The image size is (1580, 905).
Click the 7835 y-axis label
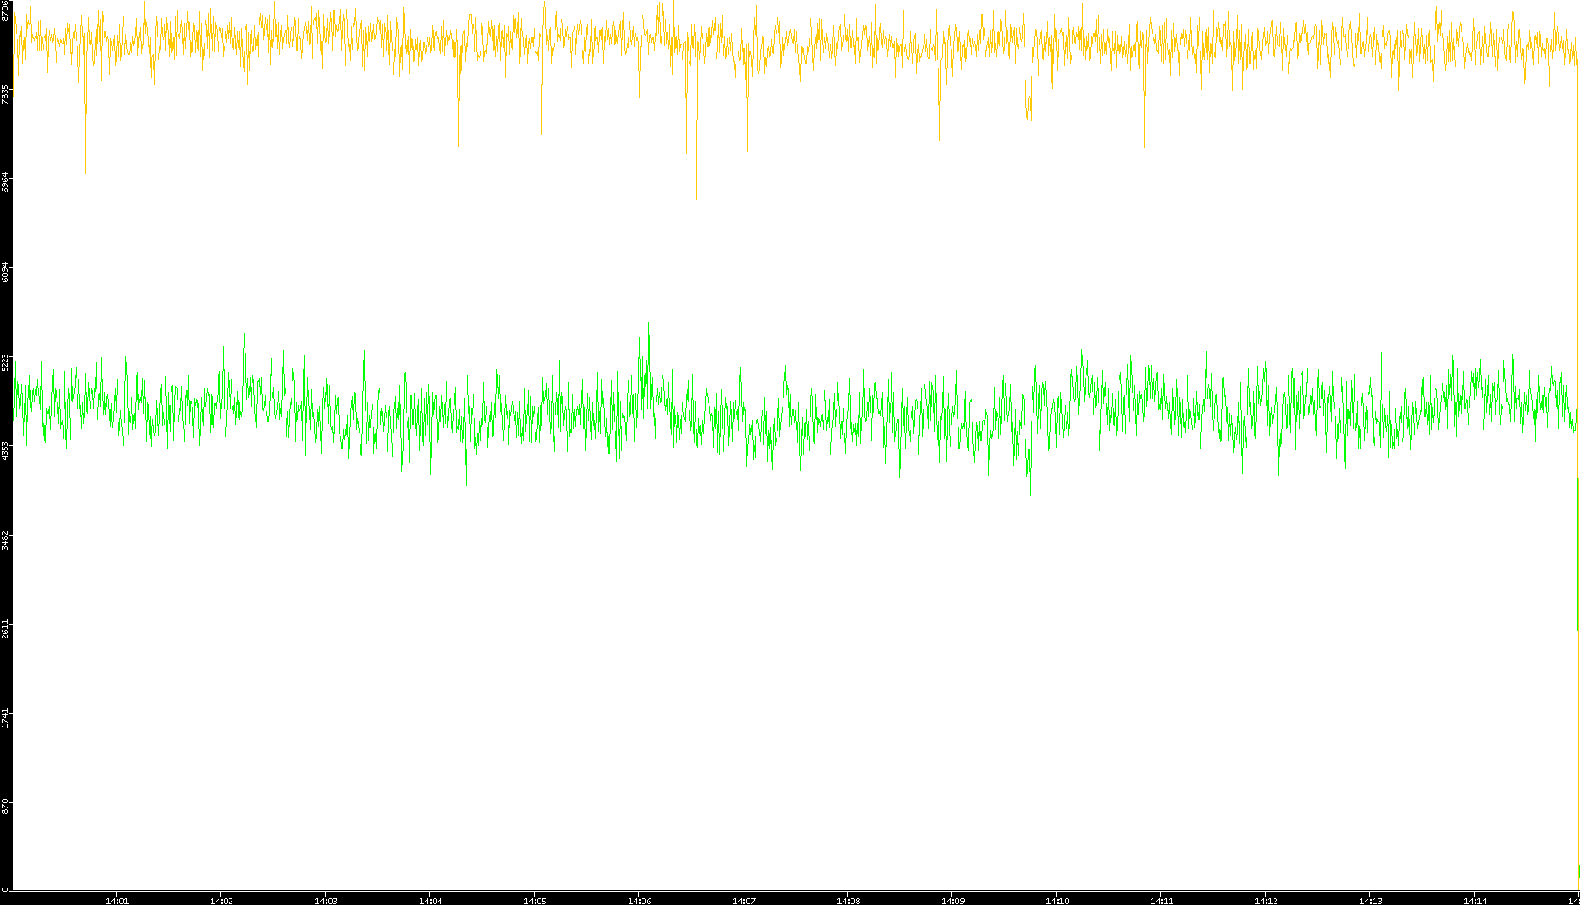[x=5, y=94]
